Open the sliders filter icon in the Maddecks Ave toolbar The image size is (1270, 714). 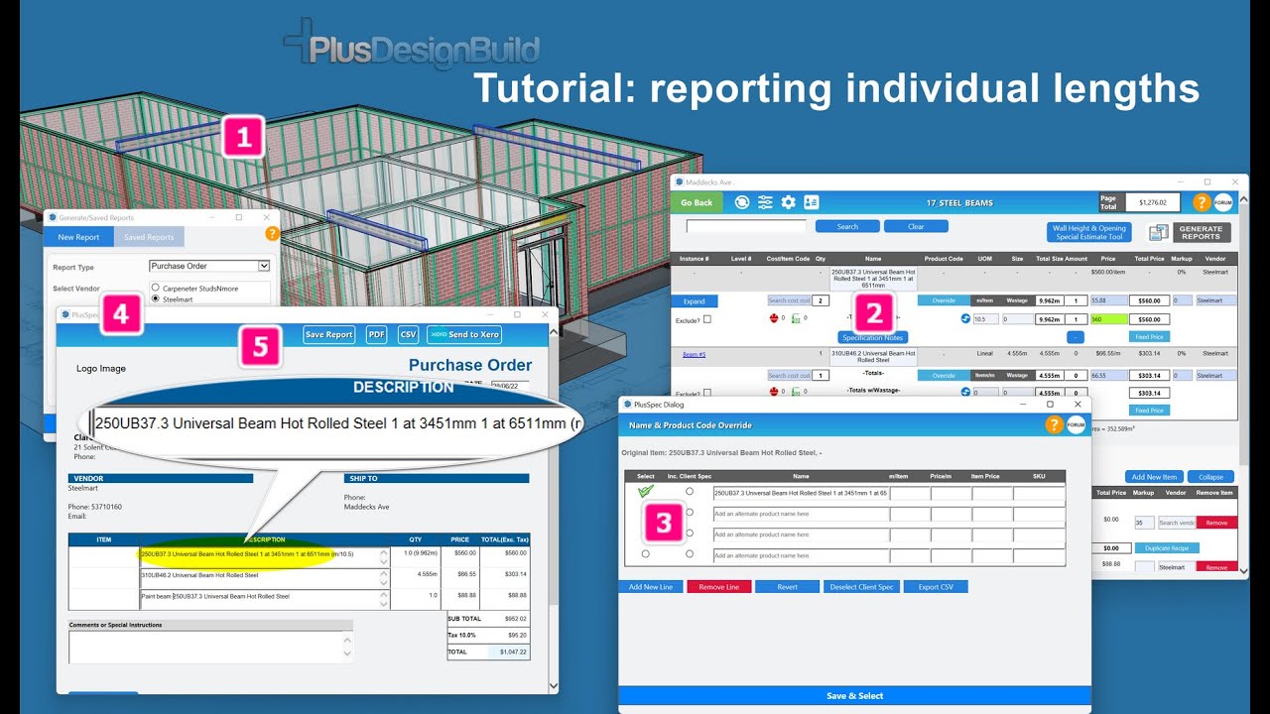[x=765, y=202]
